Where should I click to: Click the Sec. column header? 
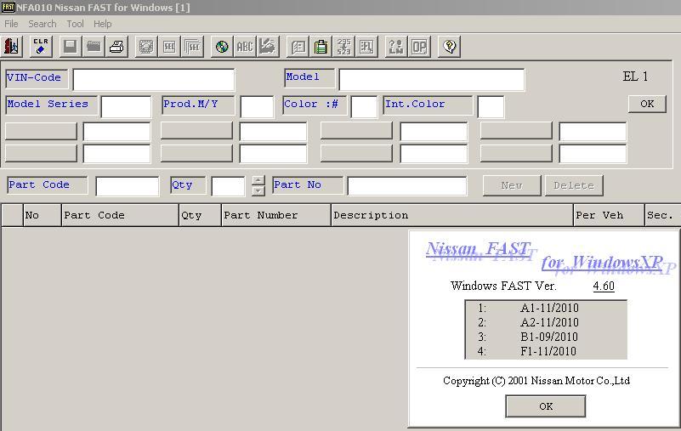(x=663, y=216)
